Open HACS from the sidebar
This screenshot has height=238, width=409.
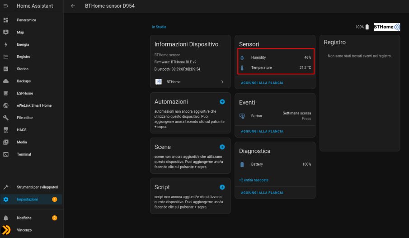click(x=31, y=130)
